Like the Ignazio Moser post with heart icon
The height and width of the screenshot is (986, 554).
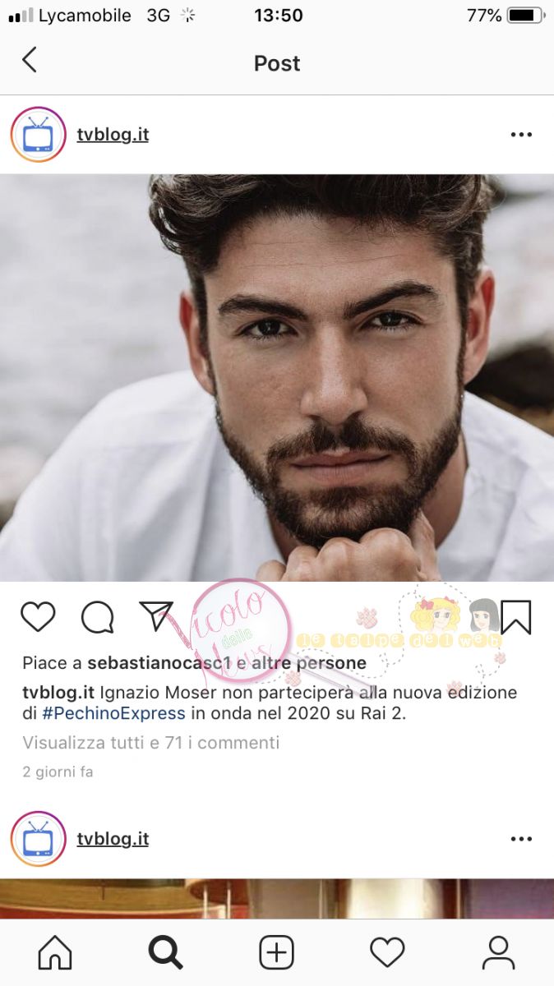coord(38,616)
